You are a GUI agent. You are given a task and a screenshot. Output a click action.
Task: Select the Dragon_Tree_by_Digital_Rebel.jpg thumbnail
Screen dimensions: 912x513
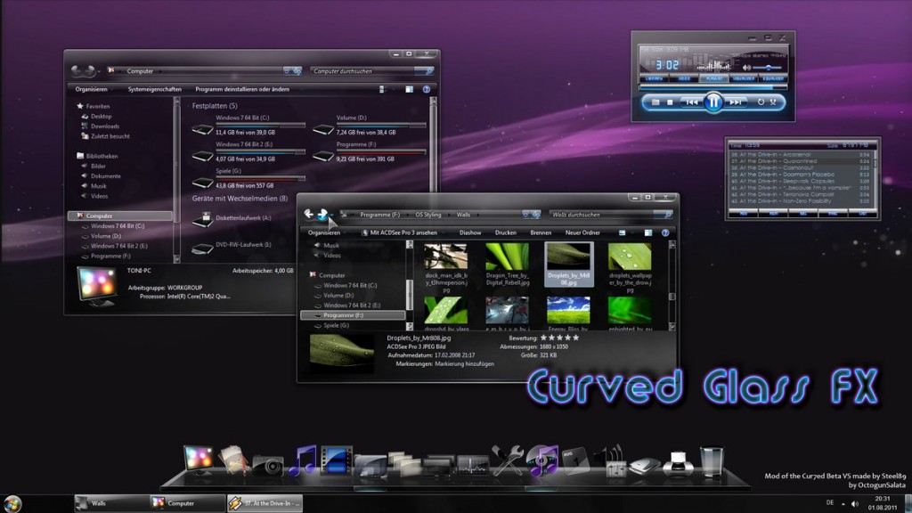507,265
